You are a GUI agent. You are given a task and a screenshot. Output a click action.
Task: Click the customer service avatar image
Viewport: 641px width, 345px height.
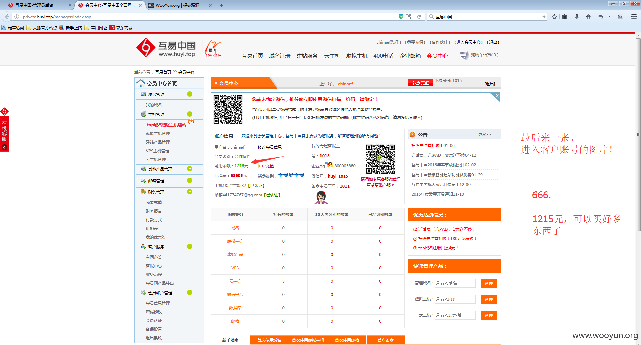click(321, 197)
